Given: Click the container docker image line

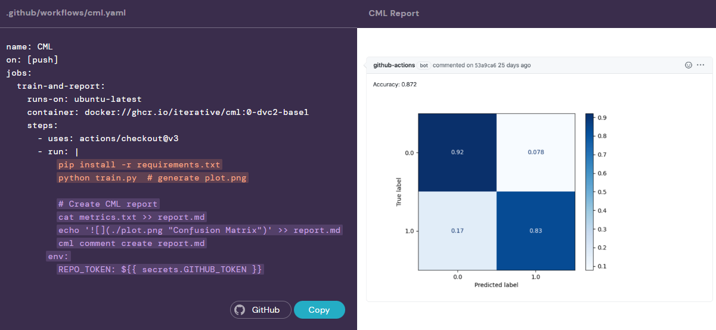Looking at the screenshot, I should [168, 112].
